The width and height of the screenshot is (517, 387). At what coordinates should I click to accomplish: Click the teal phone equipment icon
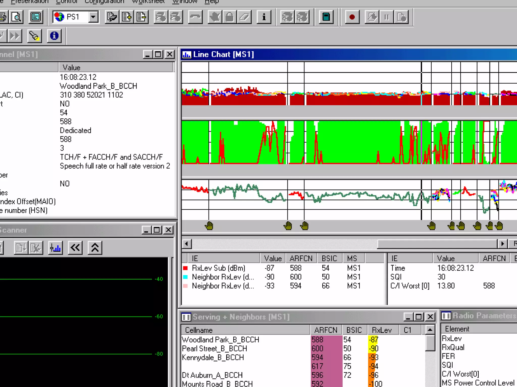point(326,17)
